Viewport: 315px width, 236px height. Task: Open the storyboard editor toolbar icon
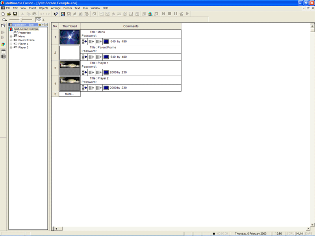63,14
